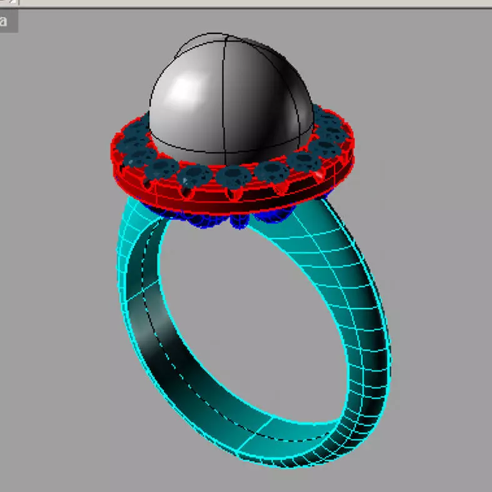Pick the front-center dark gemstone on the halo

click(x=234, y=177)
